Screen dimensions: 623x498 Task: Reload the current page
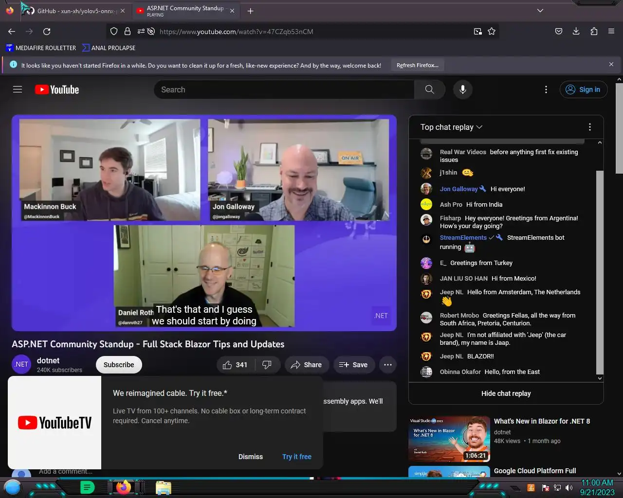point(47,31)
